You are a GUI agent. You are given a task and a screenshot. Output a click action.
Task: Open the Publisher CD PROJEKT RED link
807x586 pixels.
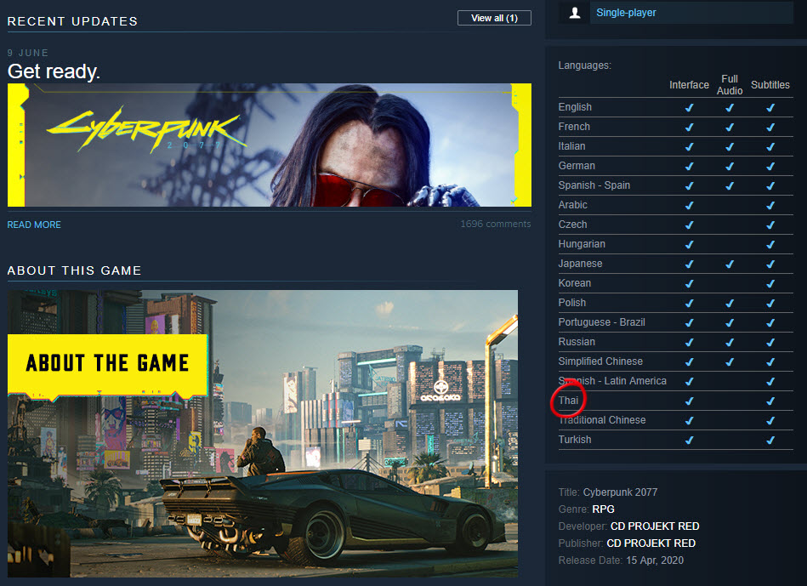651,543
